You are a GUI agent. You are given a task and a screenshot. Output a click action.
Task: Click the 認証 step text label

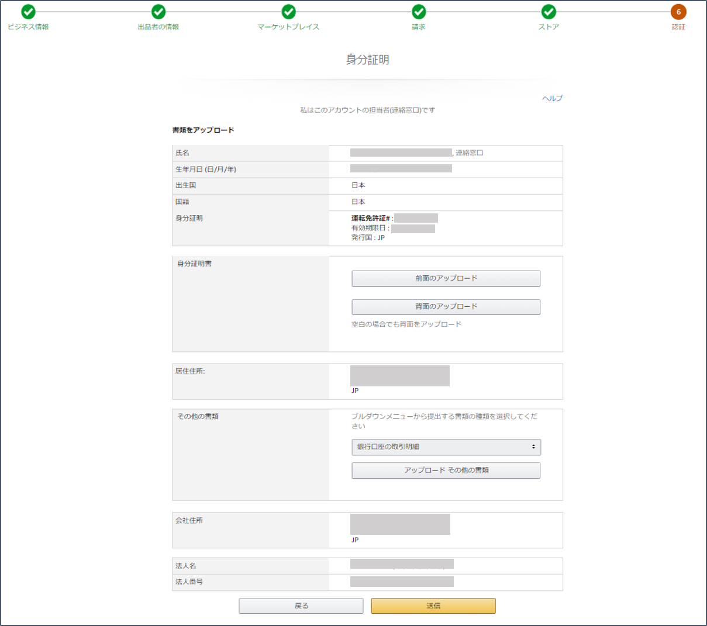click(678, 27)
